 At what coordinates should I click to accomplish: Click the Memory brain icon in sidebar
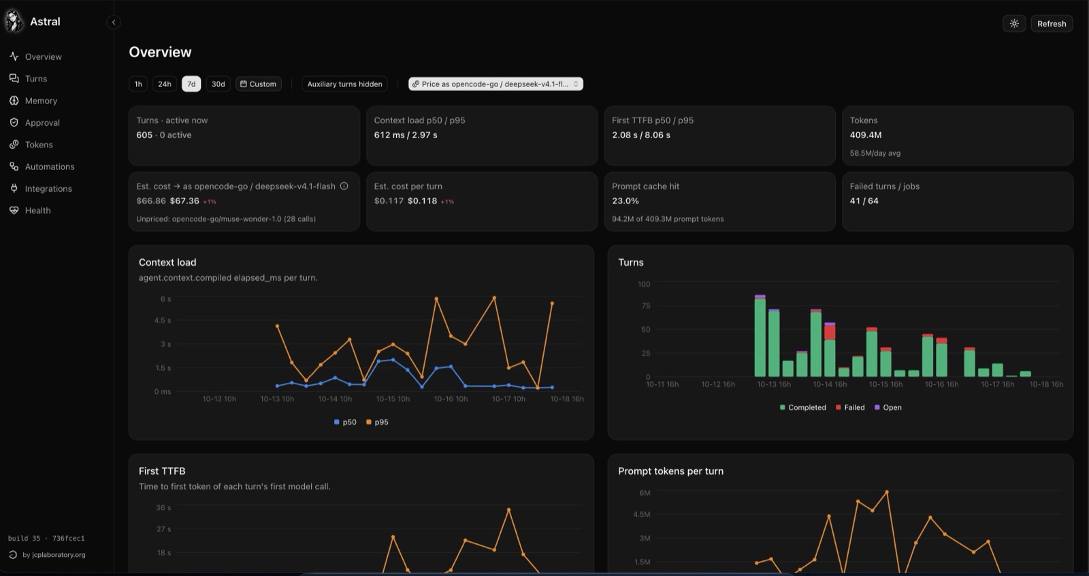point(14,100)
